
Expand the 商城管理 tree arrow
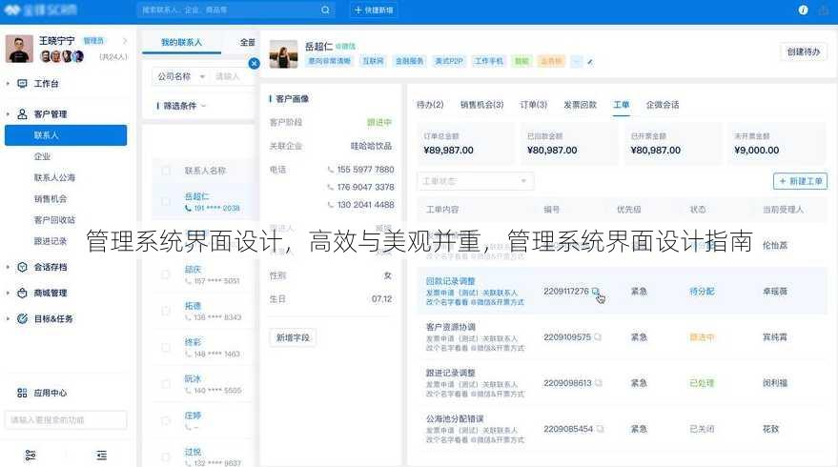8,293
